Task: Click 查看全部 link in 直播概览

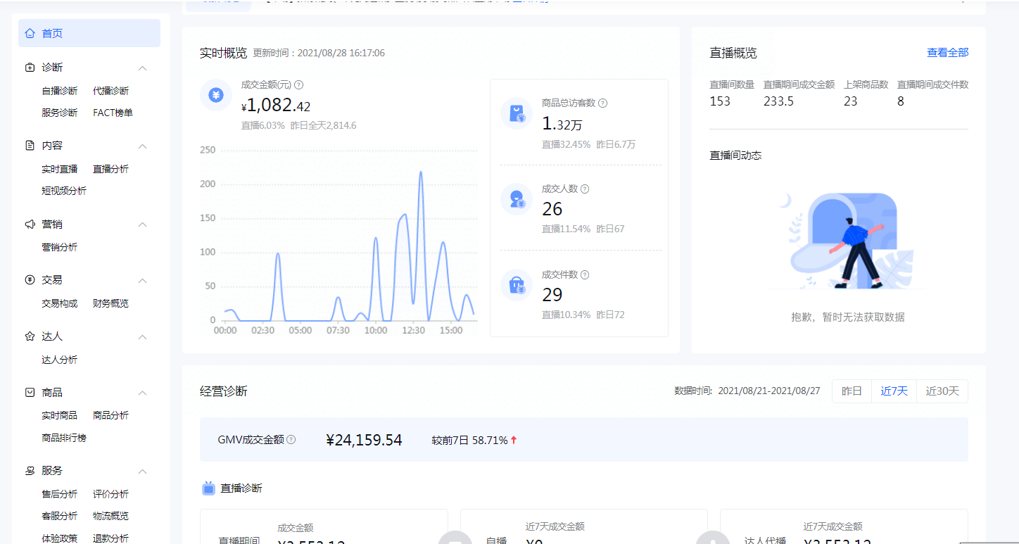Action: click(947, 53)
